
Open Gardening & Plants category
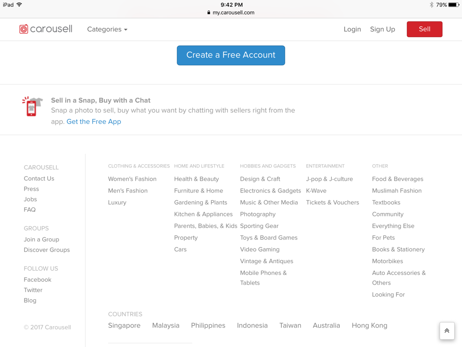(x=201, y=203)
